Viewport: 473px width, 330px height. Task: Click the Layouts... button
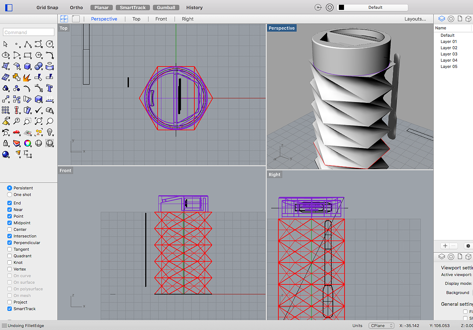coord(415,19)
